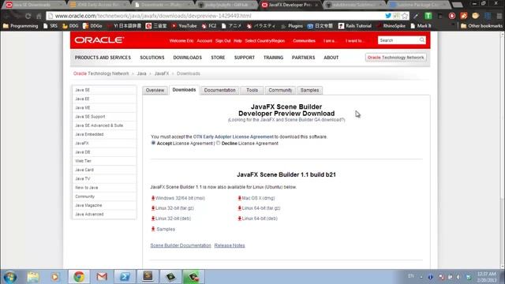Switch to the Tools tab

point(252,91)
